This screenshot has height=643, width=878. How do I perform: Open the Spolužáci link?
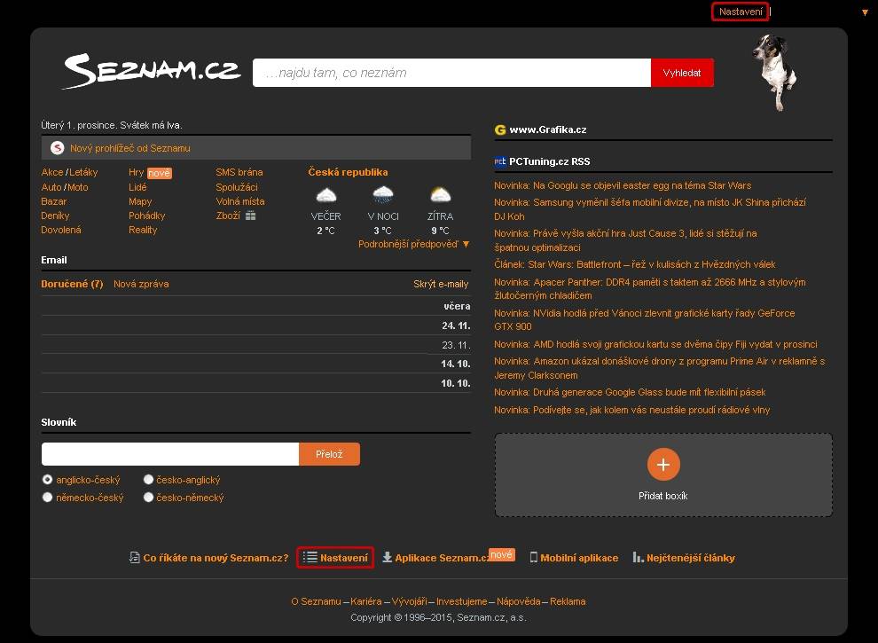coord(237,187)
